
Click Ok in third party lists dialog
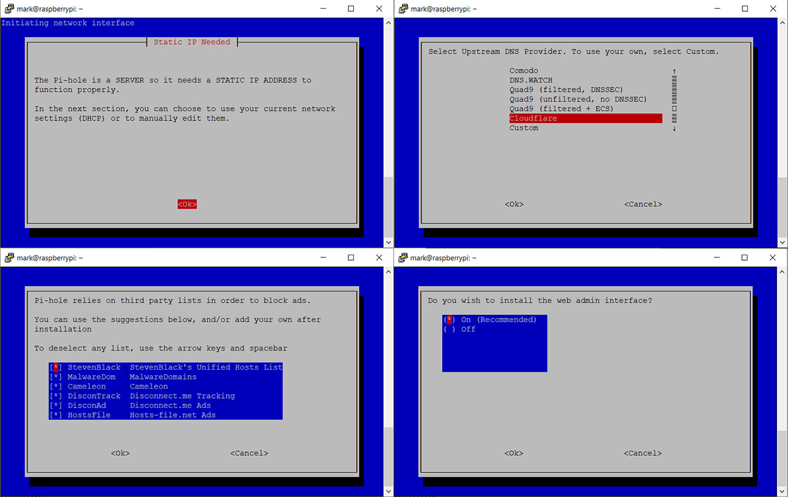point(120,453)
